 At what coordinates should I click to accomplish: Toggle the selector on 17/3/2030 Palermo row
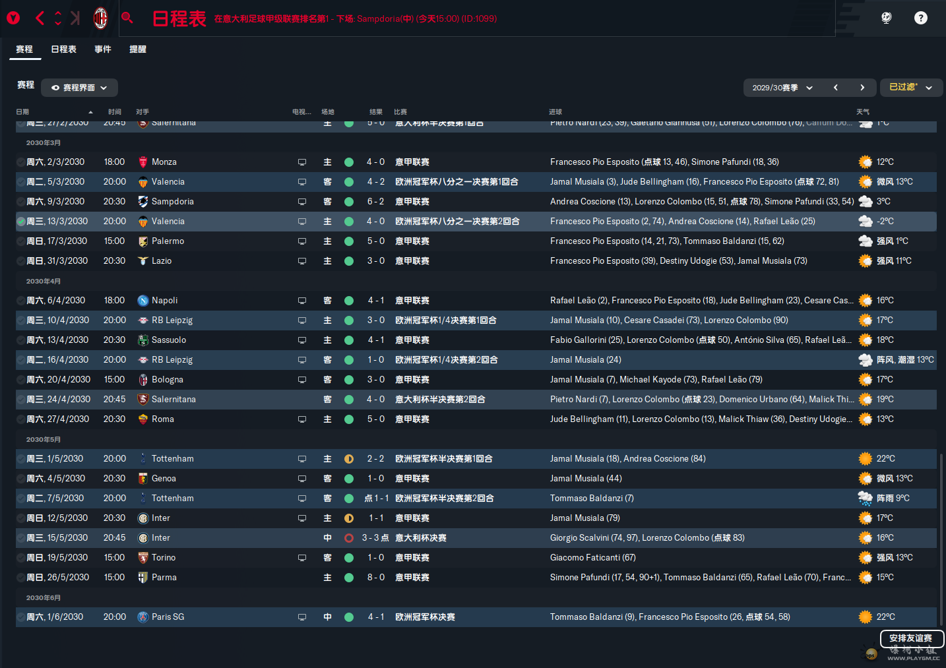[x=21, y=241]
